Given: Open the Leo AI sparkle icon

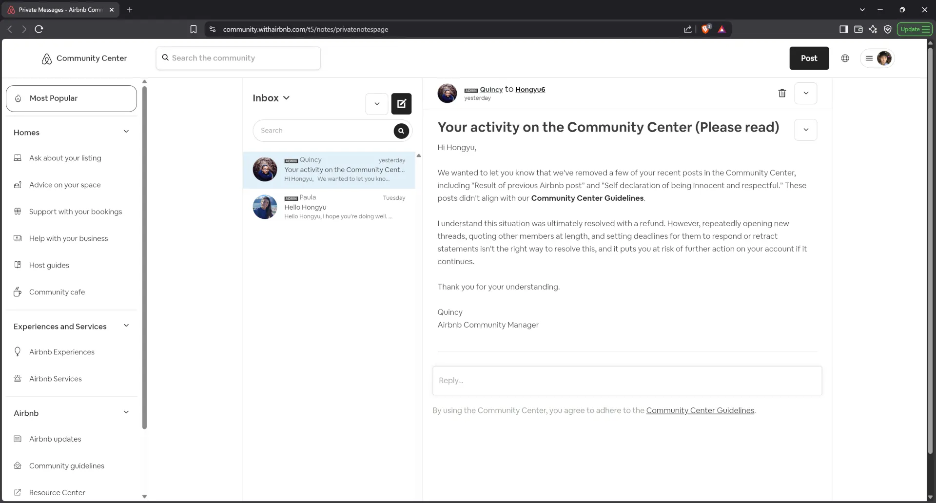Looking at the screenshot, I should [x=873, y=29].
